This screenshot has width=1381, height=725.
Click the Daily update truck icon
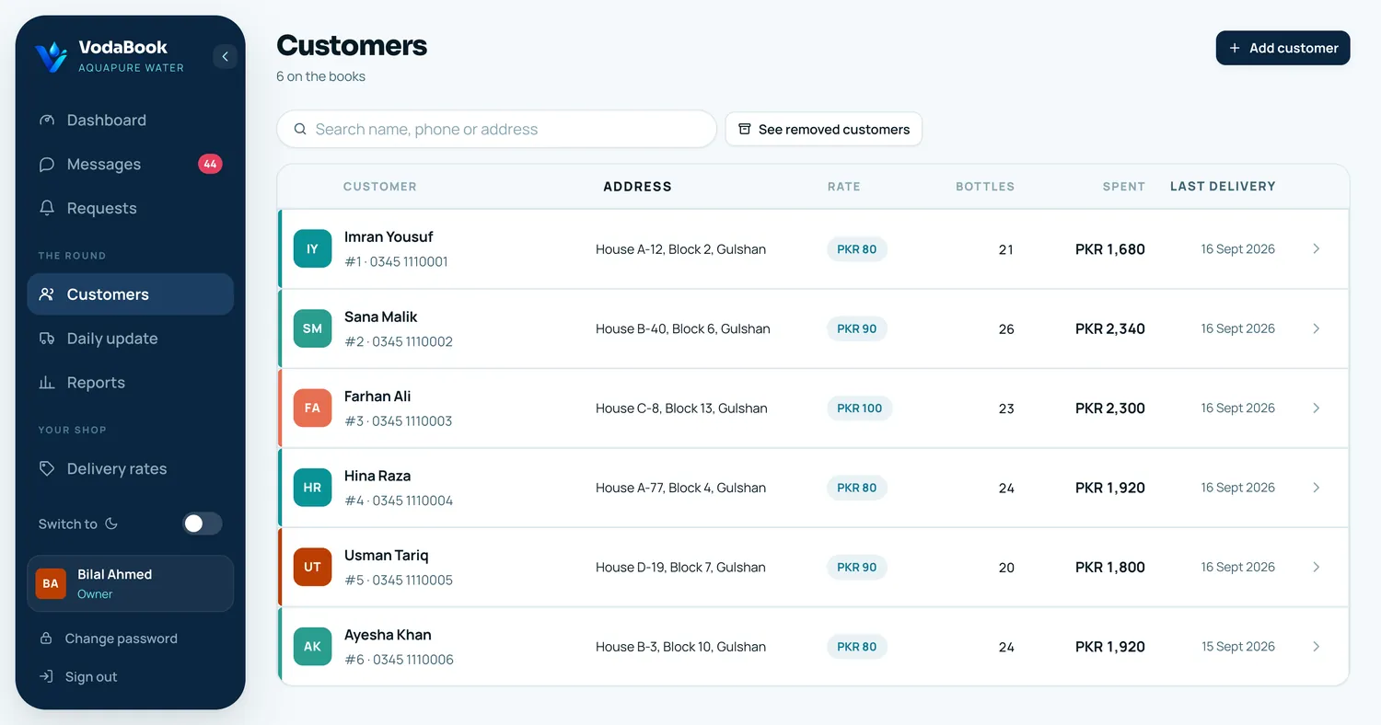(x=47, y=339)
